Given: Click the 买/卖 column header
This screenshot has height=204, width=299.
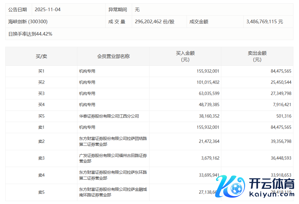Looking at the screenshot, I should [41, 56].
